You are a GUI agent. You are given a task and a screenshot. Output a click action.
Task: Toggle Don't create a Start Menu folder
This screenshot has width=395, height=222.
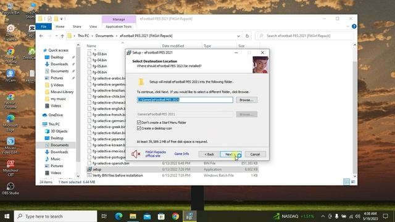[162, 123]
